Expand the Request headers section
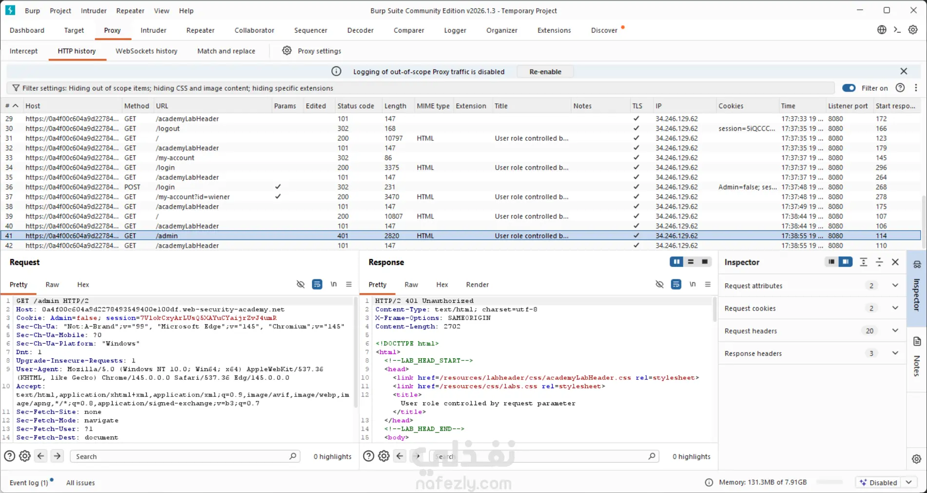Viewport: 927px width, 493px height. (895, 330)
